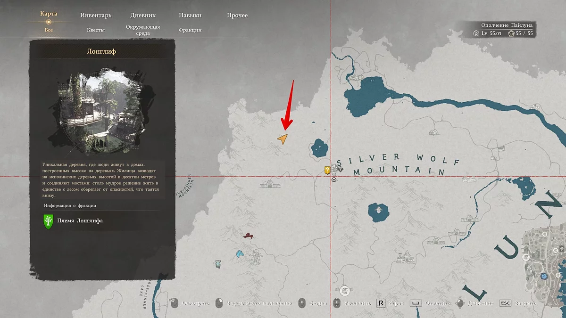Select the Прочее menu tab
The height and width of the screenshot is (318, 566).
[x=237, y=15]
